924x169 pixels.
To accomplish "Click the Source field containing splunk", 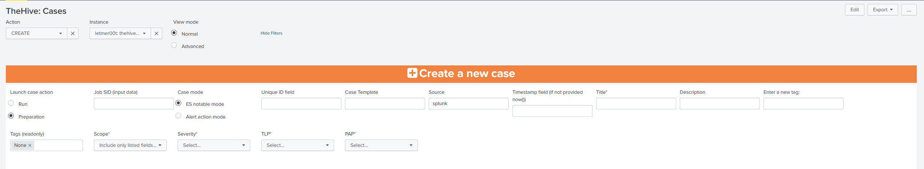I will pyautogui.click(x=469, y=104).
